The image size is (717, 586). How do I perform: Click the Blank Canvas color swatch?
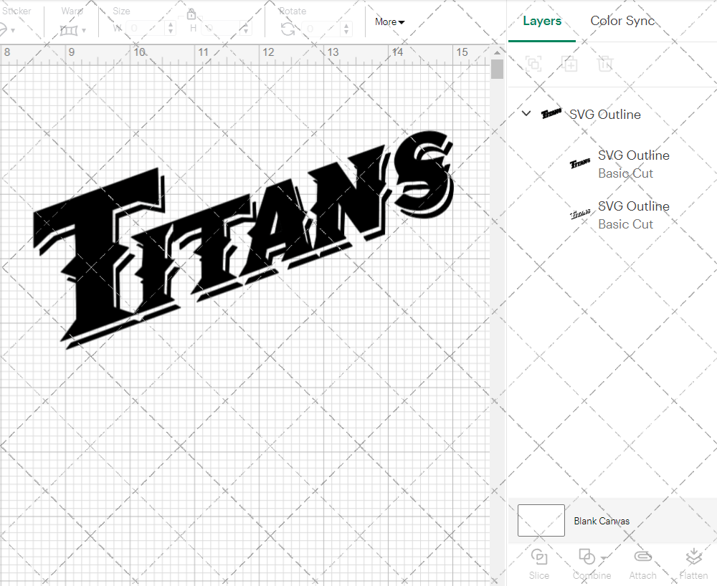click(x=541, y=521)
